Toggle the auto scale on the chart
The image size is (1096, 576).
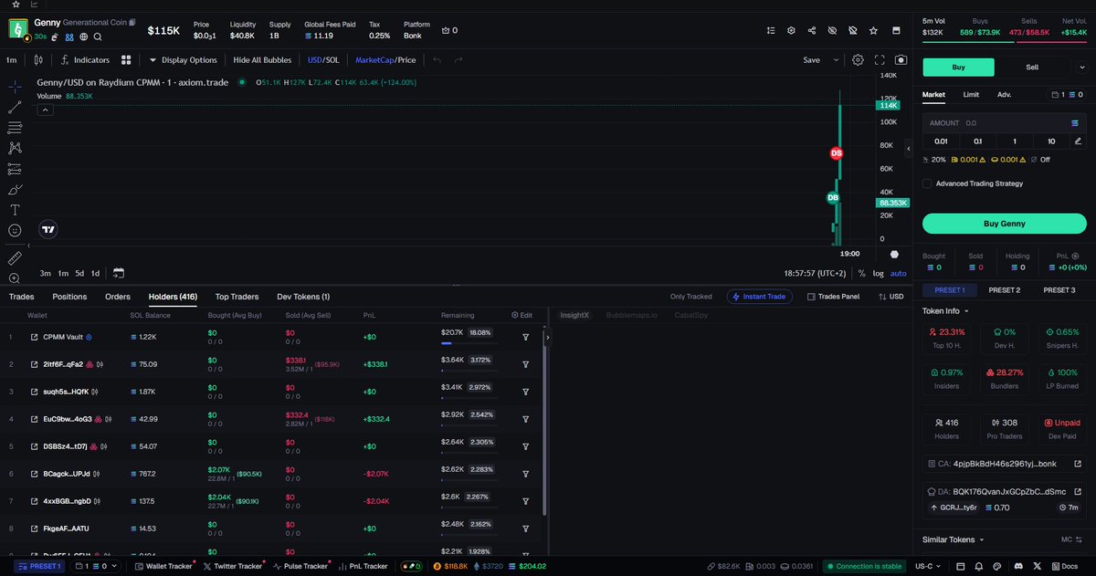(x=899, y=273)
